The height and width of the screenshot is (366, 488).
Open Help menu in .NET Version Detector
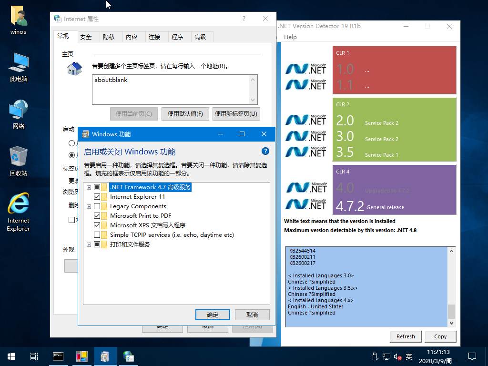pos(290,37)
